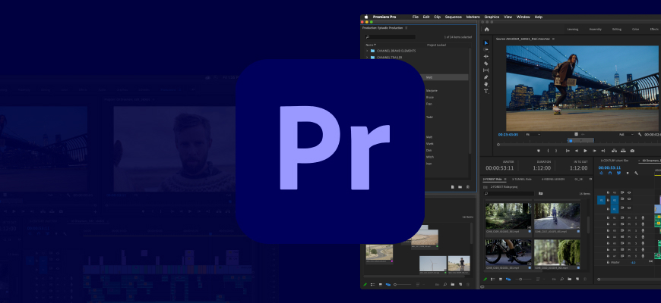Expand the CHANNEL BRAND ELEMENTS folder
This screenshot has width=661, height=303.
(367, 51)
